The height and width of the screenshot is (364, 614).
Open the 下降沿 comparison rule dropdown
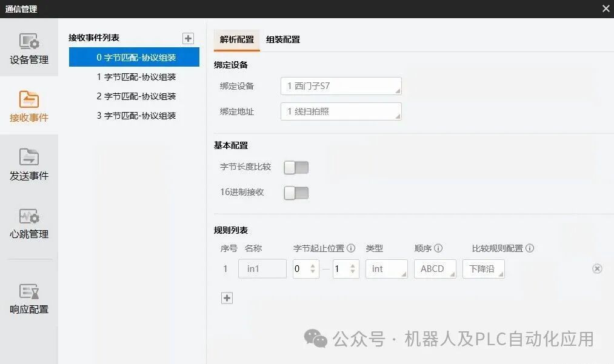484,269
